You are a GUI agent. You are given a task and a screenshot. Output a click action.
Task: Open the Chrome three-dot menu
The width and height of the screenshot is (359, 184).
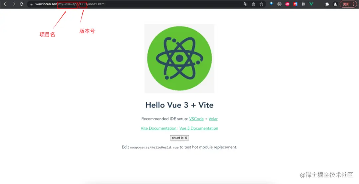coord(353,4)
